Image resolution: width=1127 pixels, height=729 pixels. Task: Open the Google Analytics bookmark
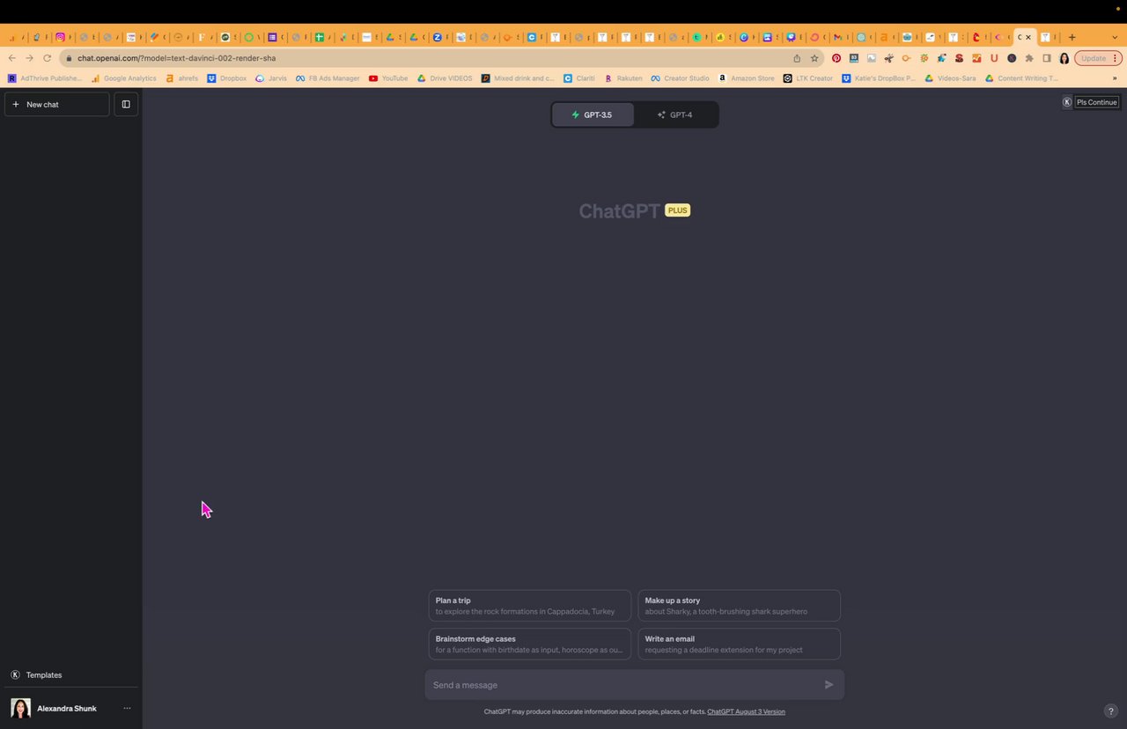point(124,78)
